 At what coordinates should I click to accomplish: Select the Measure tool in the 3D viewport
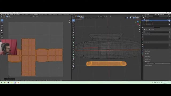pyautogui.click(x=73, y=38)
